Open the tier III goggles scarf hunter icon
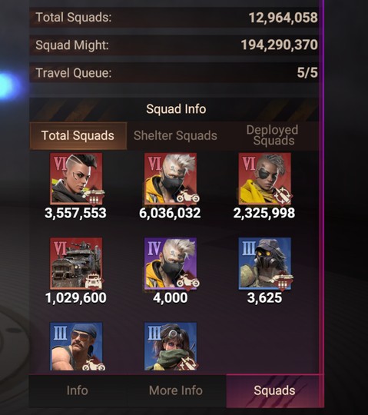Image resolution: width=368 pixels, height=415 pixels. pos(171,346)
